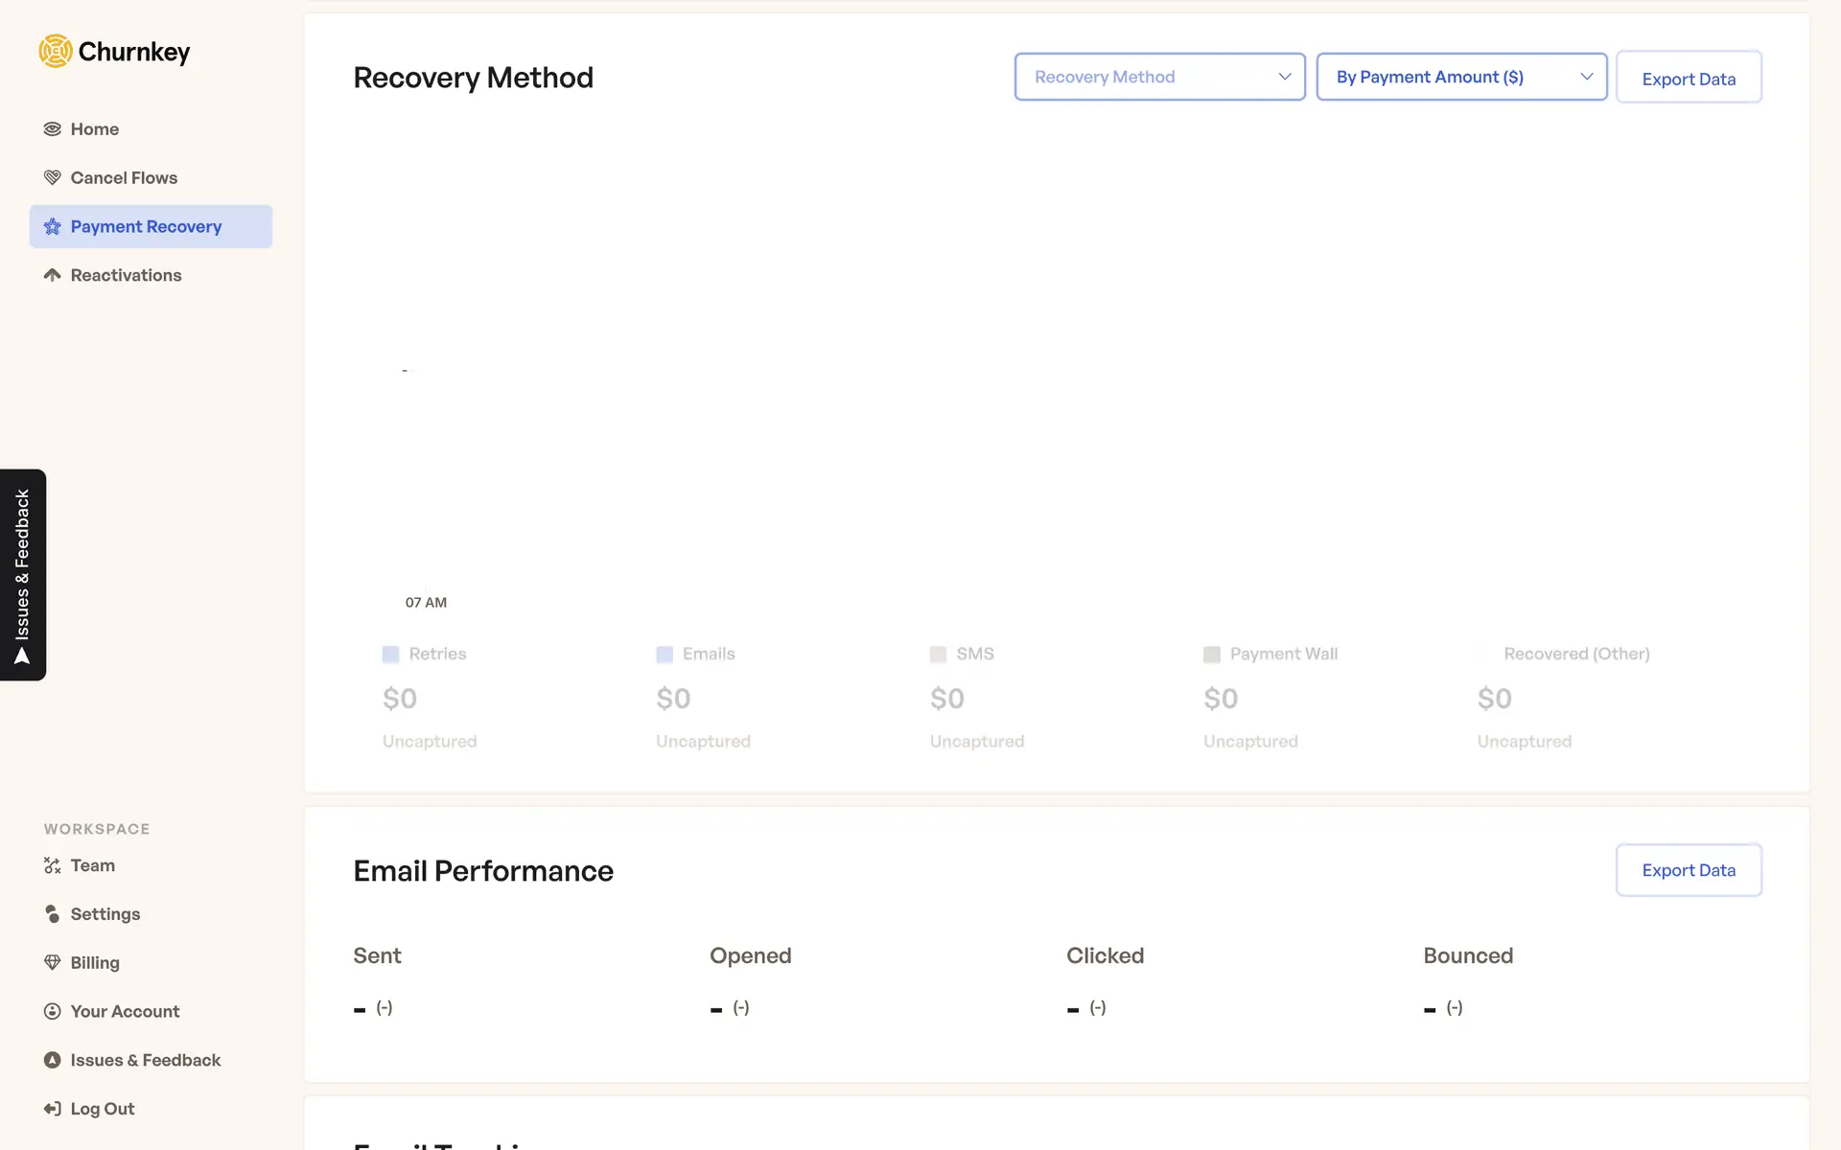Click the Settings icon in sidebar

point(53,914)
